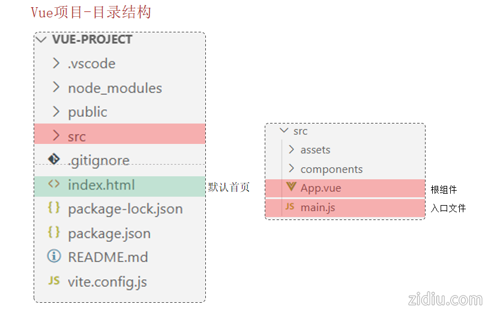The width and height of the screenshot is (488, 313).
Task: Expand the highlighted src folder chevron
Action: pyautogui.click(x=56, y=136)
